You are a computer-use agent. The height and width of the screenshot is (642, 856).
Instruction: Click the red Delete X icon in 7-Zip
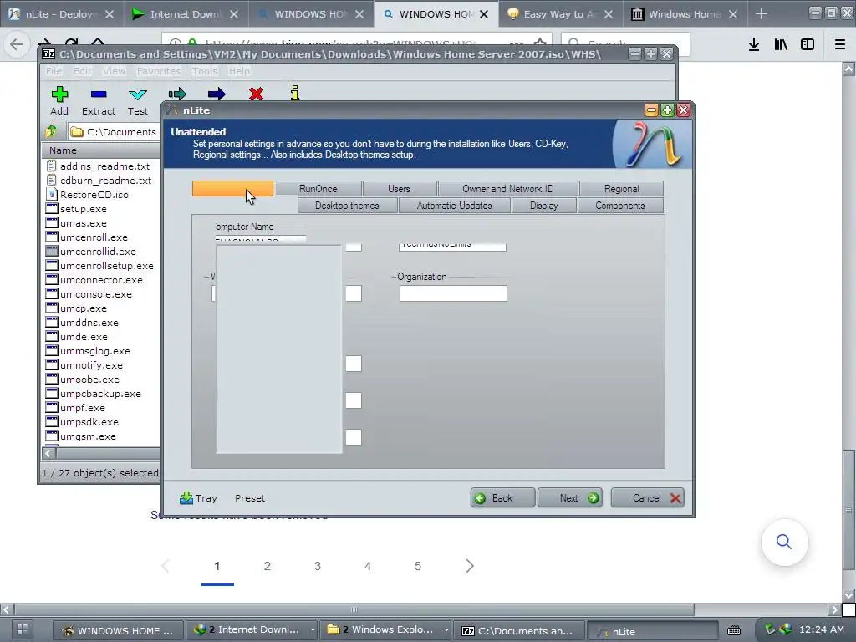[x=256, y=94]
